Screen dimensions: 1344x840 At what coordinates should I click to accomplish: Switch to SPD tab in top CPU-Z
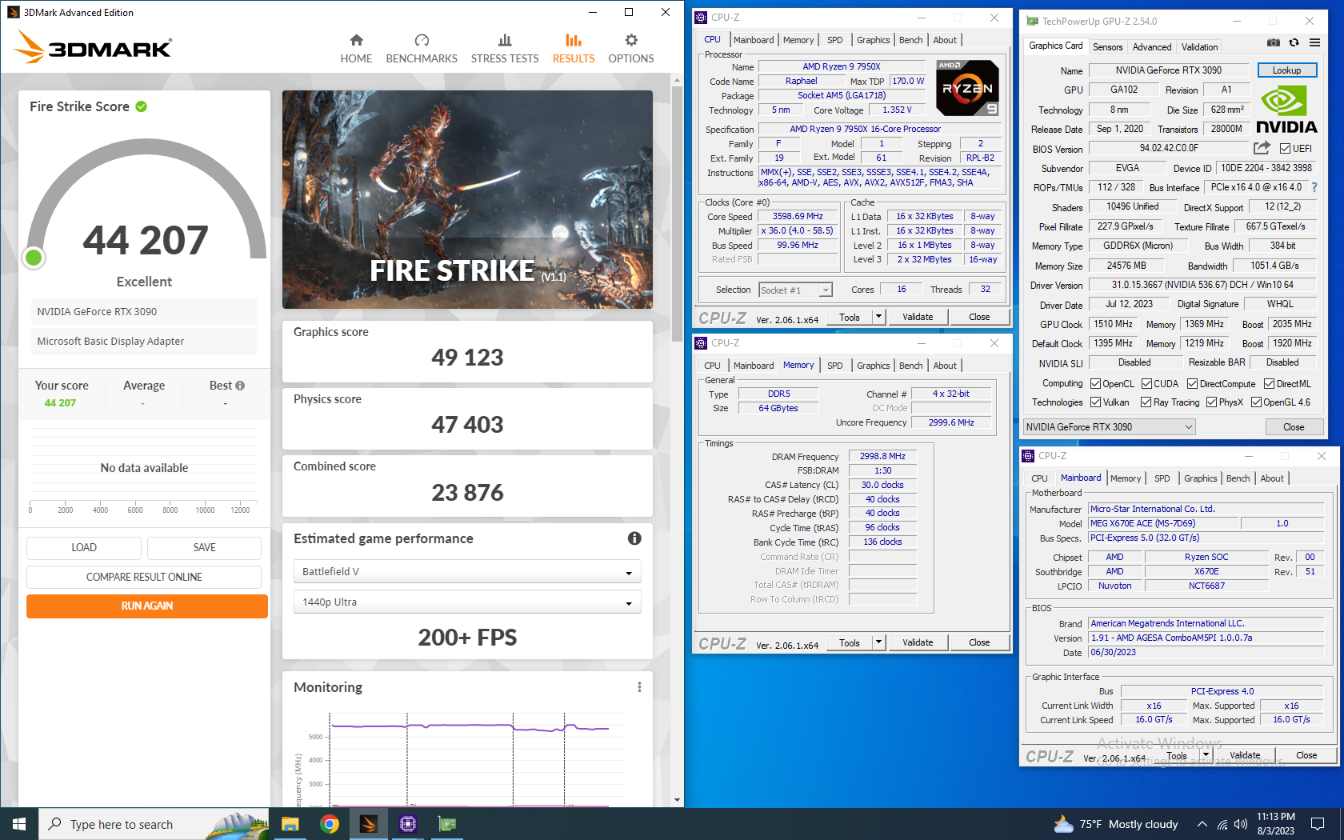835,40
